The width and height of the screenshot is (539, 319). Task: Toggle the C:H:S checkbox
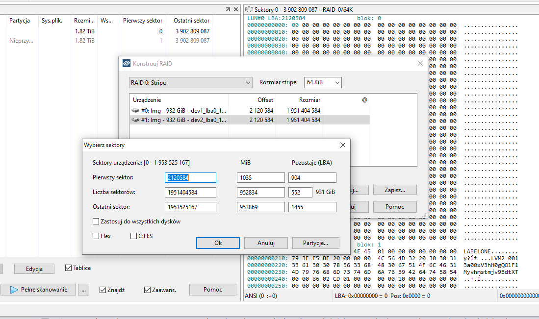coord(134,236)
